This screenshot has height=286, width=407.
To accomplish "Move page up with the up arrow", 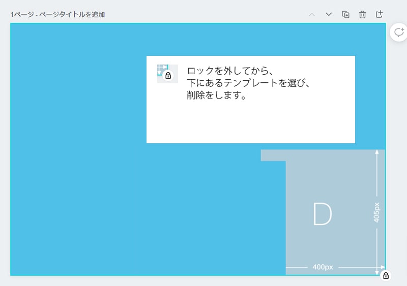I will point(312,14).
